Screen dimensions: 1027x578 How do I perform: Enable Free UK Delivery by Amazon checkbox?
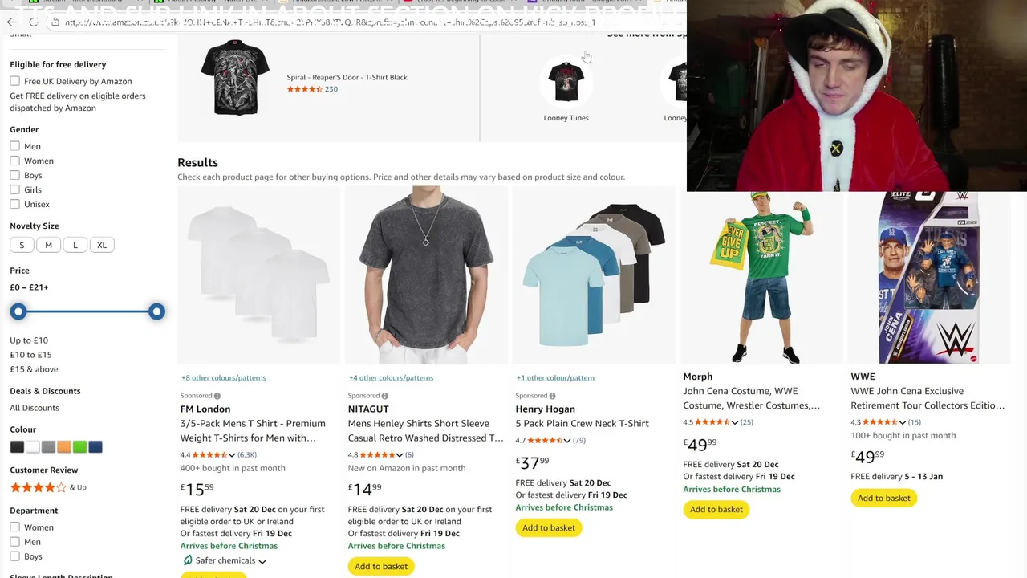point(15,81)
